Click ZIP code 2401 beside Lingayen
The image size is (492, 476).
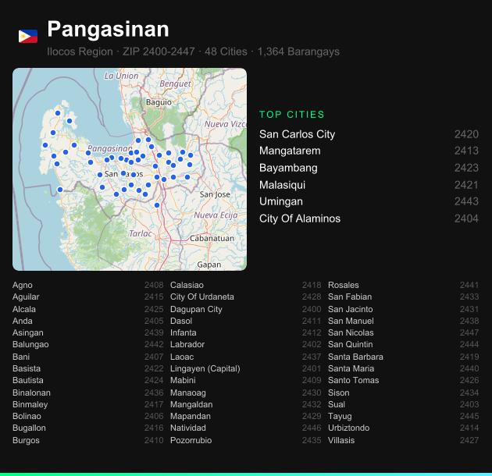pos(312,368)
